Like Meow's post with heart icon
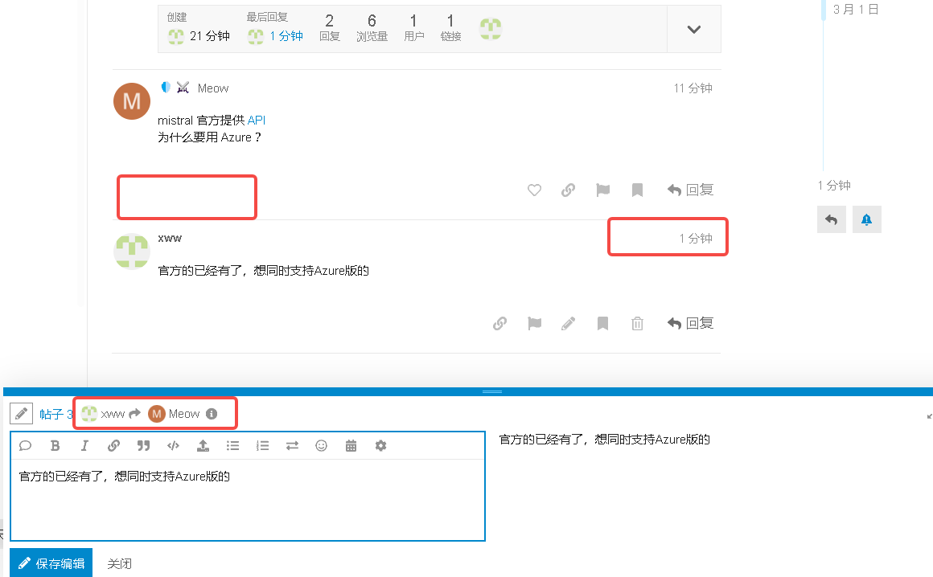The image size is (933, 577). tap(534, 190)
